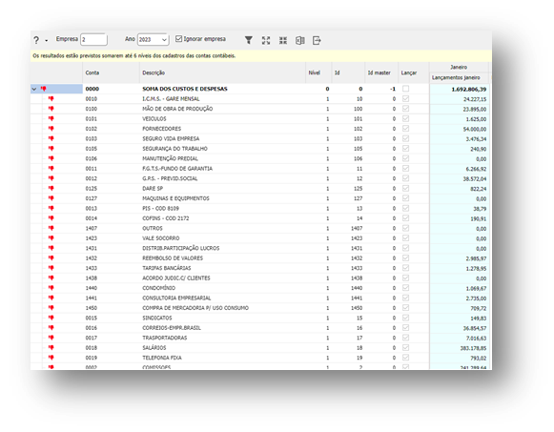
Task: Toggle Lançar checkbox for VEICULOS row
Action: (405, 118)
